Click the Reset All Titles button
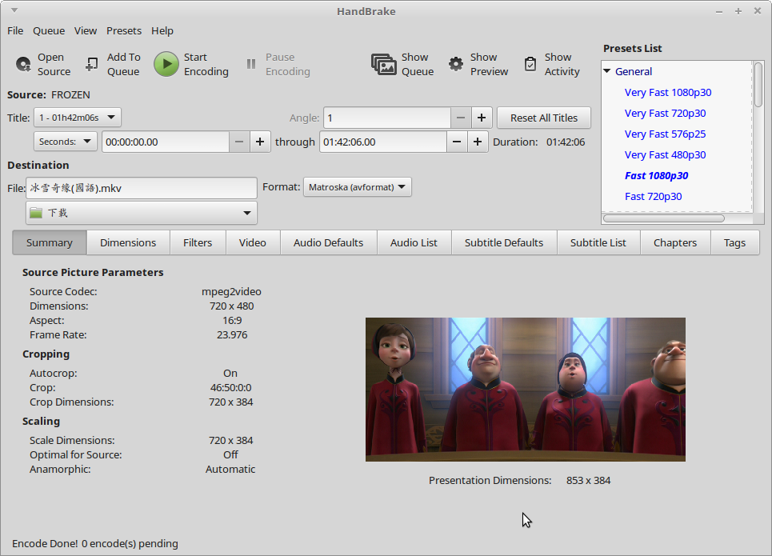 (543, 118)
